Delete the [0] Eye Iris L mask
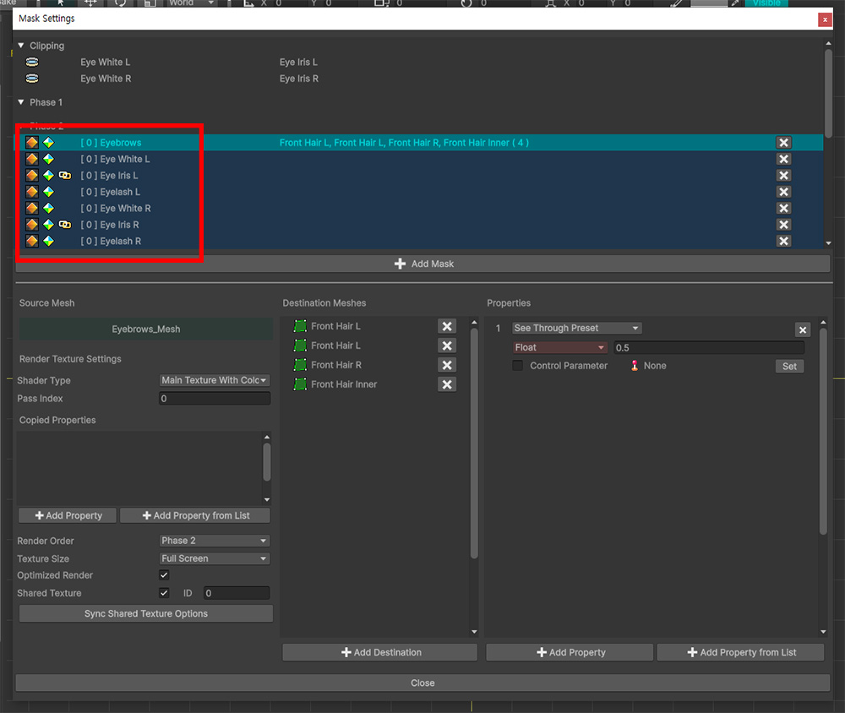This screenshot has height=713, width=845. click(783, 175)
